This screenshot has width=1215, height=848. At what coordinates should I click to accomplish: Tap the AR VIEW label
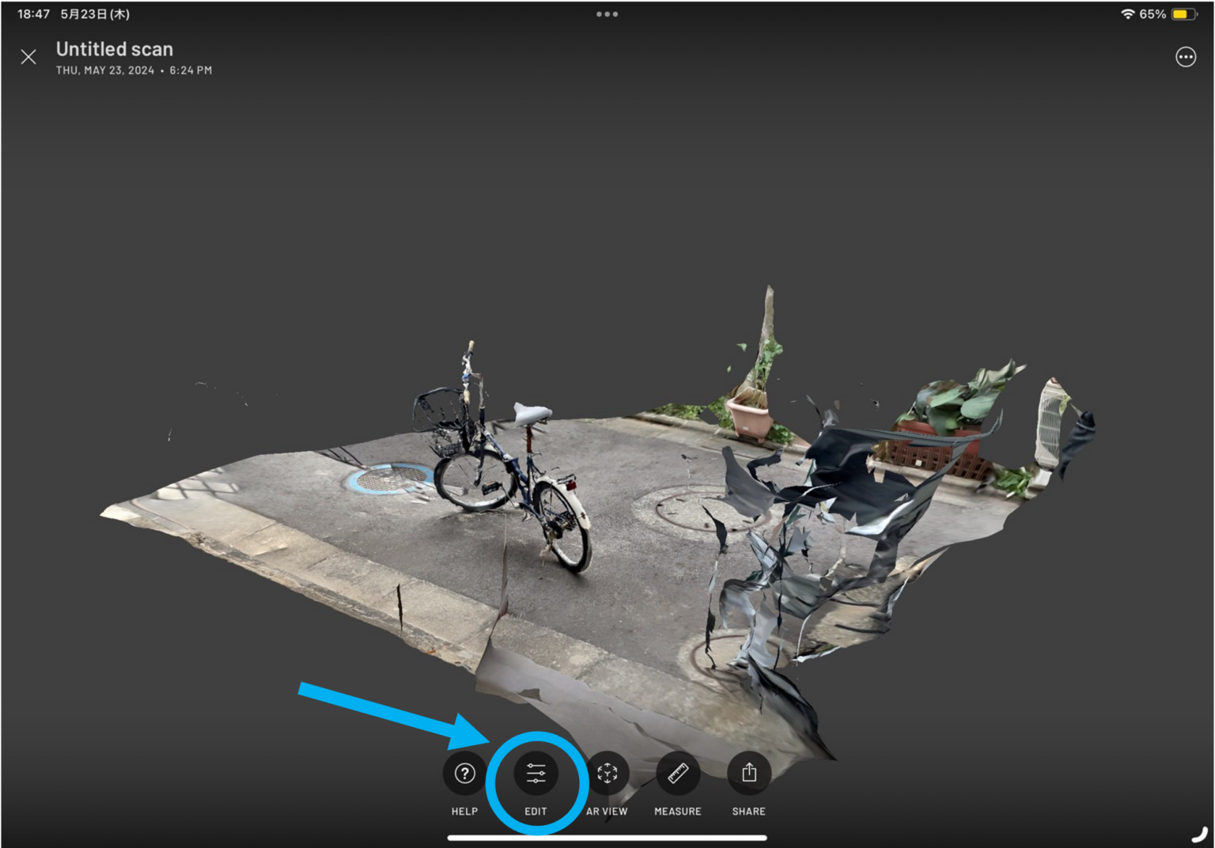(607, 811)
